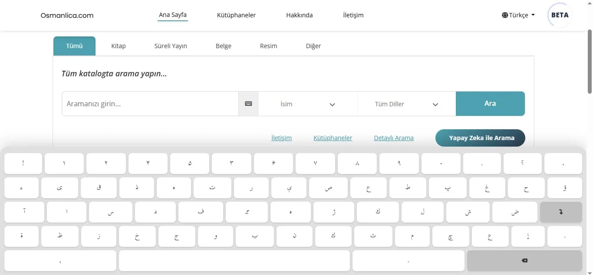Toggle the virtual keyboard icon in search bar

(x=248, y=104)
